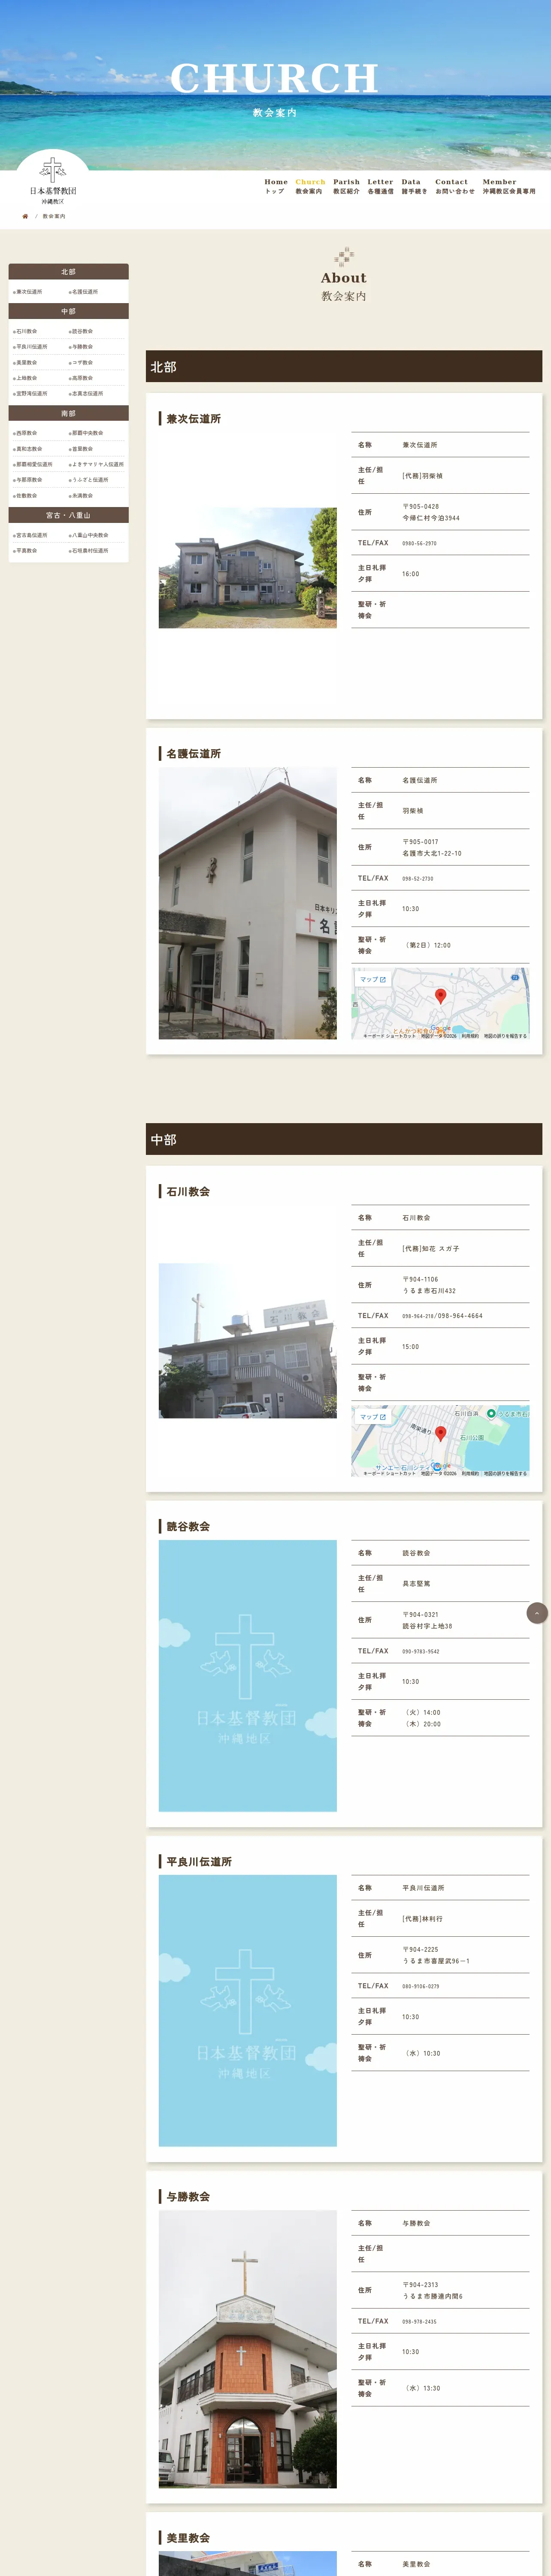Jump to 与勝教会 from sidebar
Screen dimensions: 551x2576
point(82,347)
